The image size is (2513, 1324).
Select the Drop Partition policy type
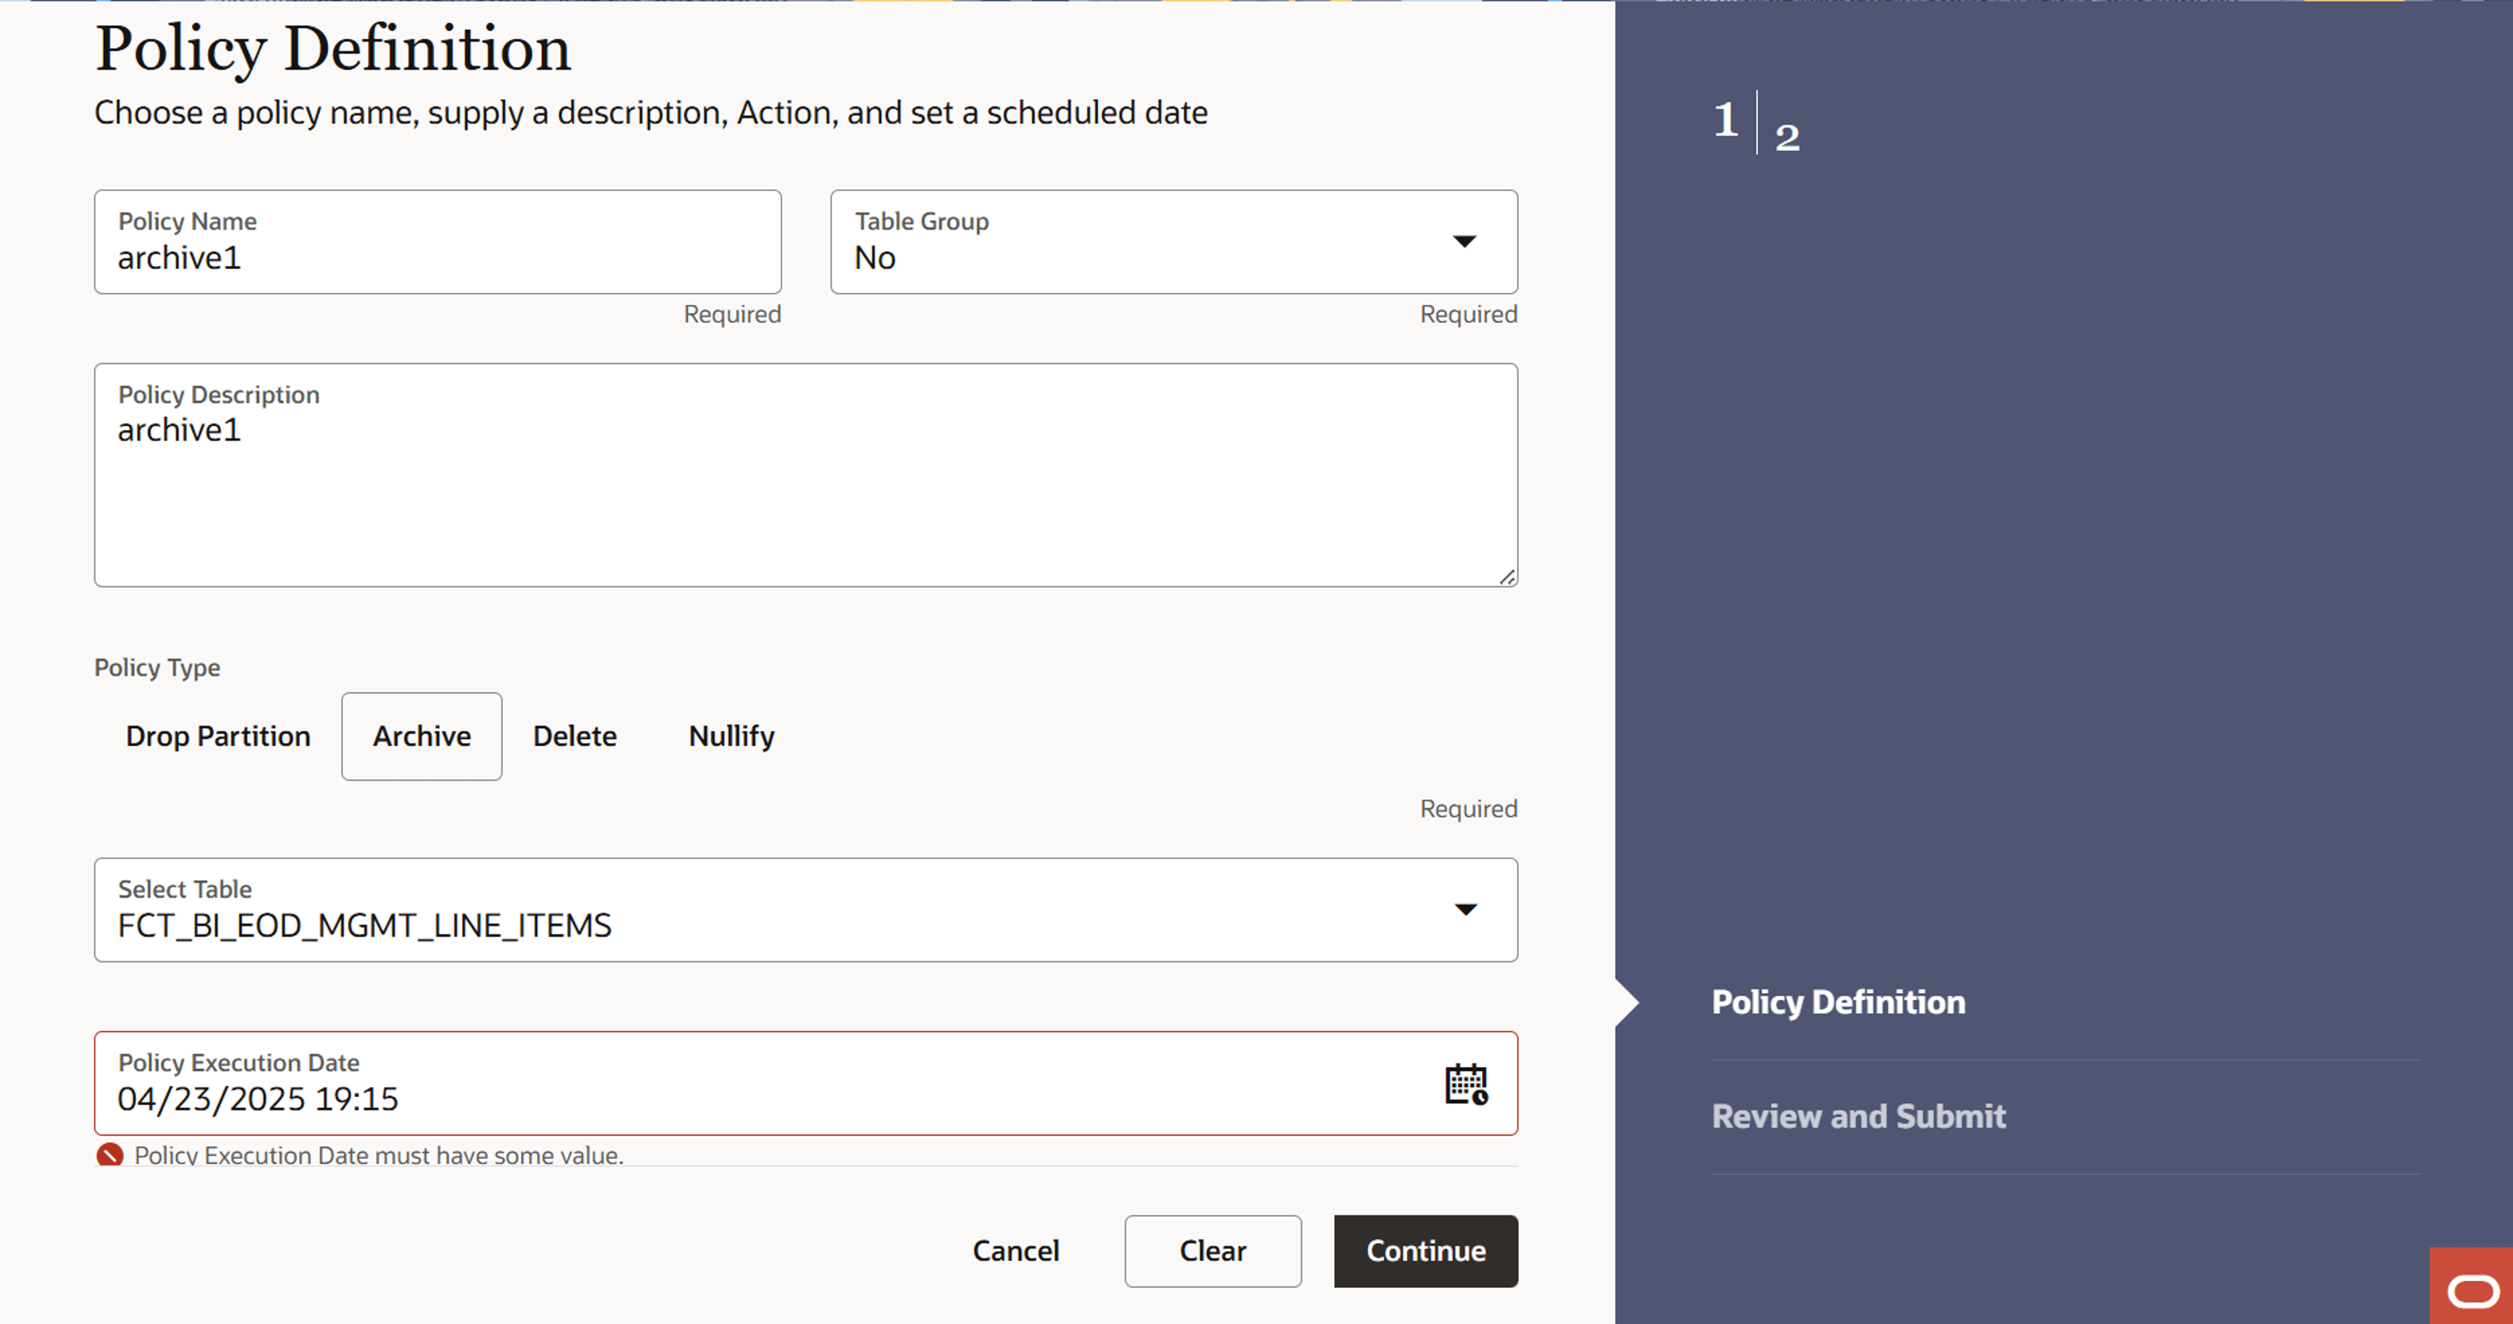click(x=218, y=736)
